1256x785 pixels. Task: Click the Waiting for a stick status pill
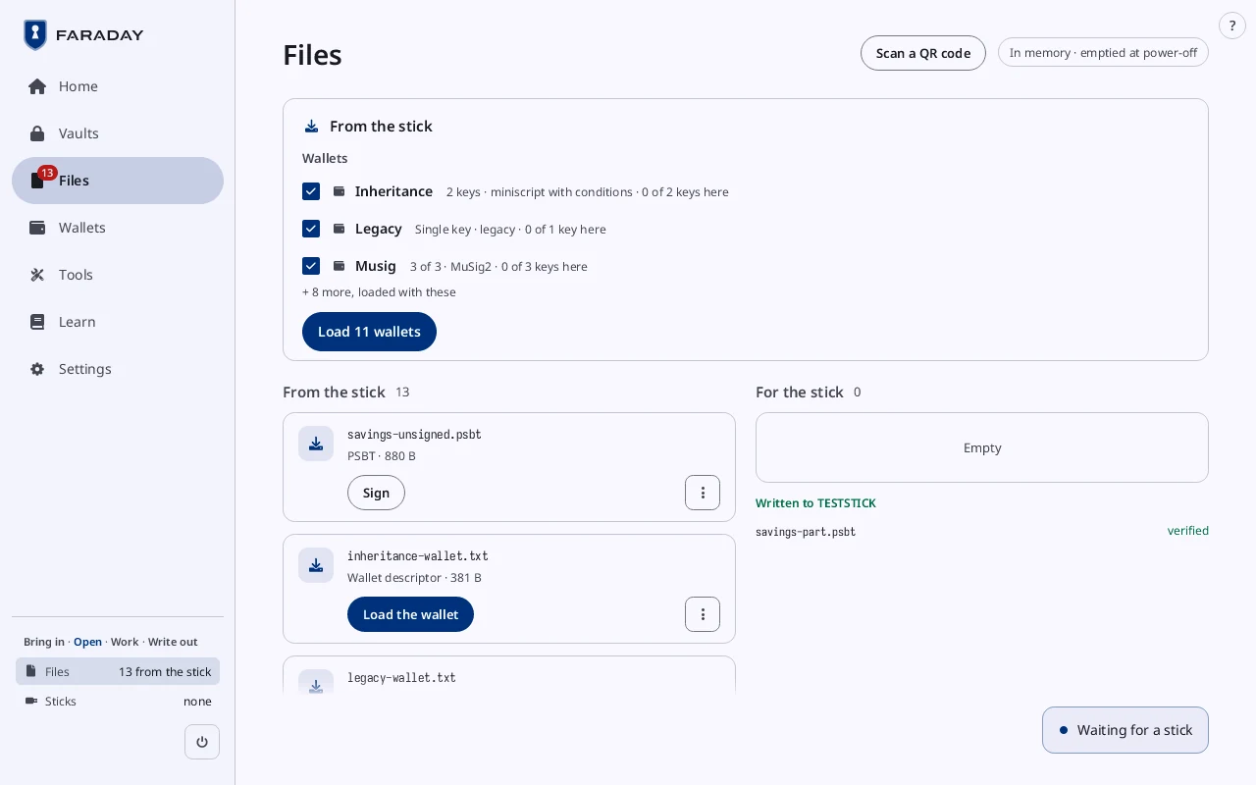(x=1125, y=730)
